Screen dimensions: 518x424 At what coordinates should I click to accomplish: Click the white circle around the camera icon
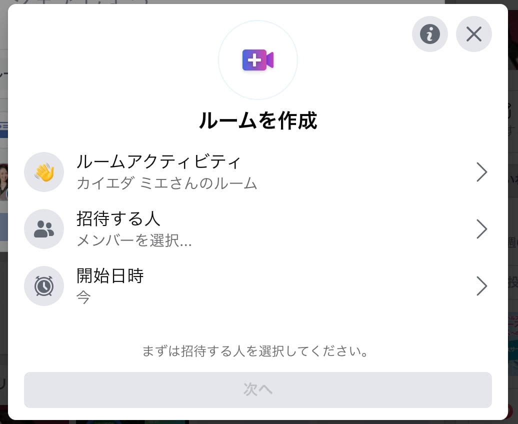pyautogui.click(x=257, y=60)
